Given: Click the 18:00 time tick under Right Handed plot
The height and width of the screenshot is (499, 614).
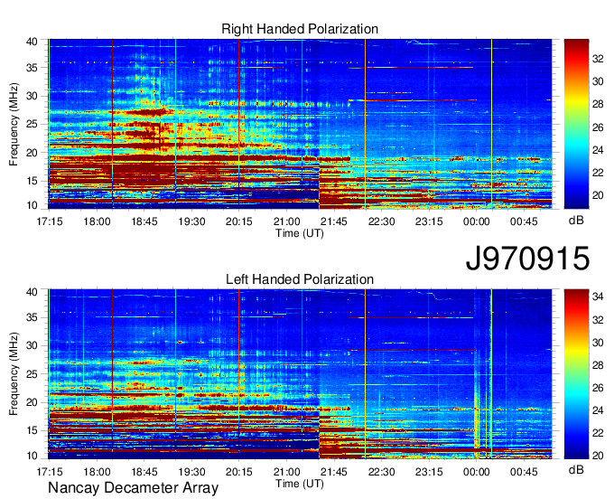Looking at the screenshot, I should coord(97,221).
